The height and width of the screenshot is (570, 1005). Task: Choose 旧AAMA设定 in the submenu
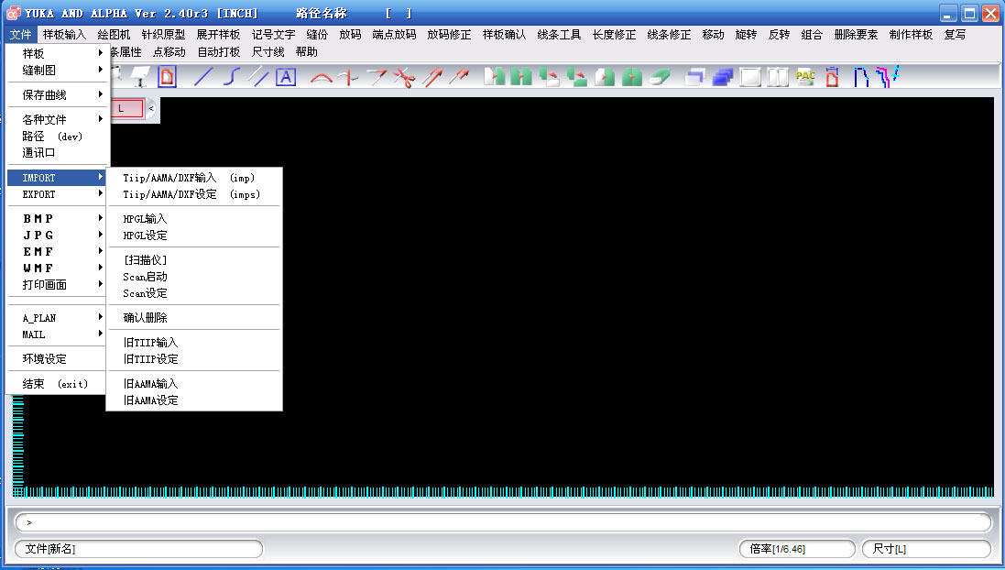click(x=194, y=400)
